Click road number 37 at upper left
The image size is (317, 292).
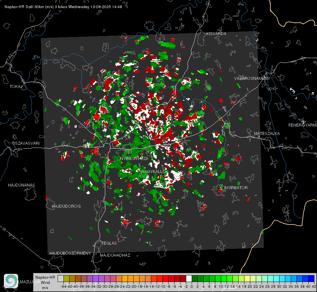click(x=10, y=56)
